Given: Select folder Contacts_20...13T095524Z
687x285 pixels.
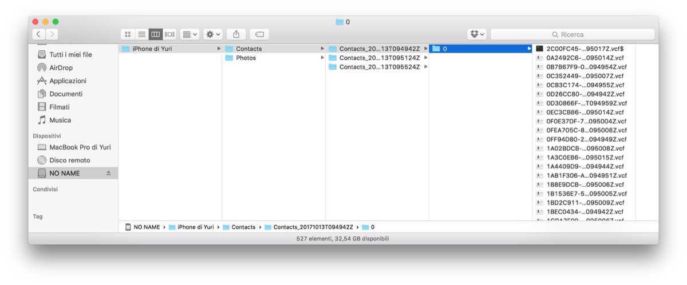Looking at the screenshot, I should 377,67.
